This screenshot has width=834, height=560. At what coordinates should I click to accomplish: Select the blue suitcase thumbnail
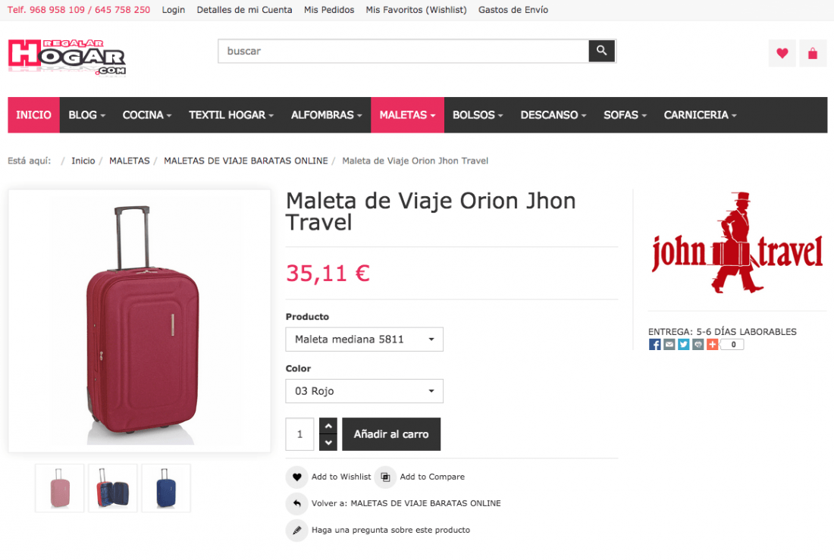coord(166,488)
